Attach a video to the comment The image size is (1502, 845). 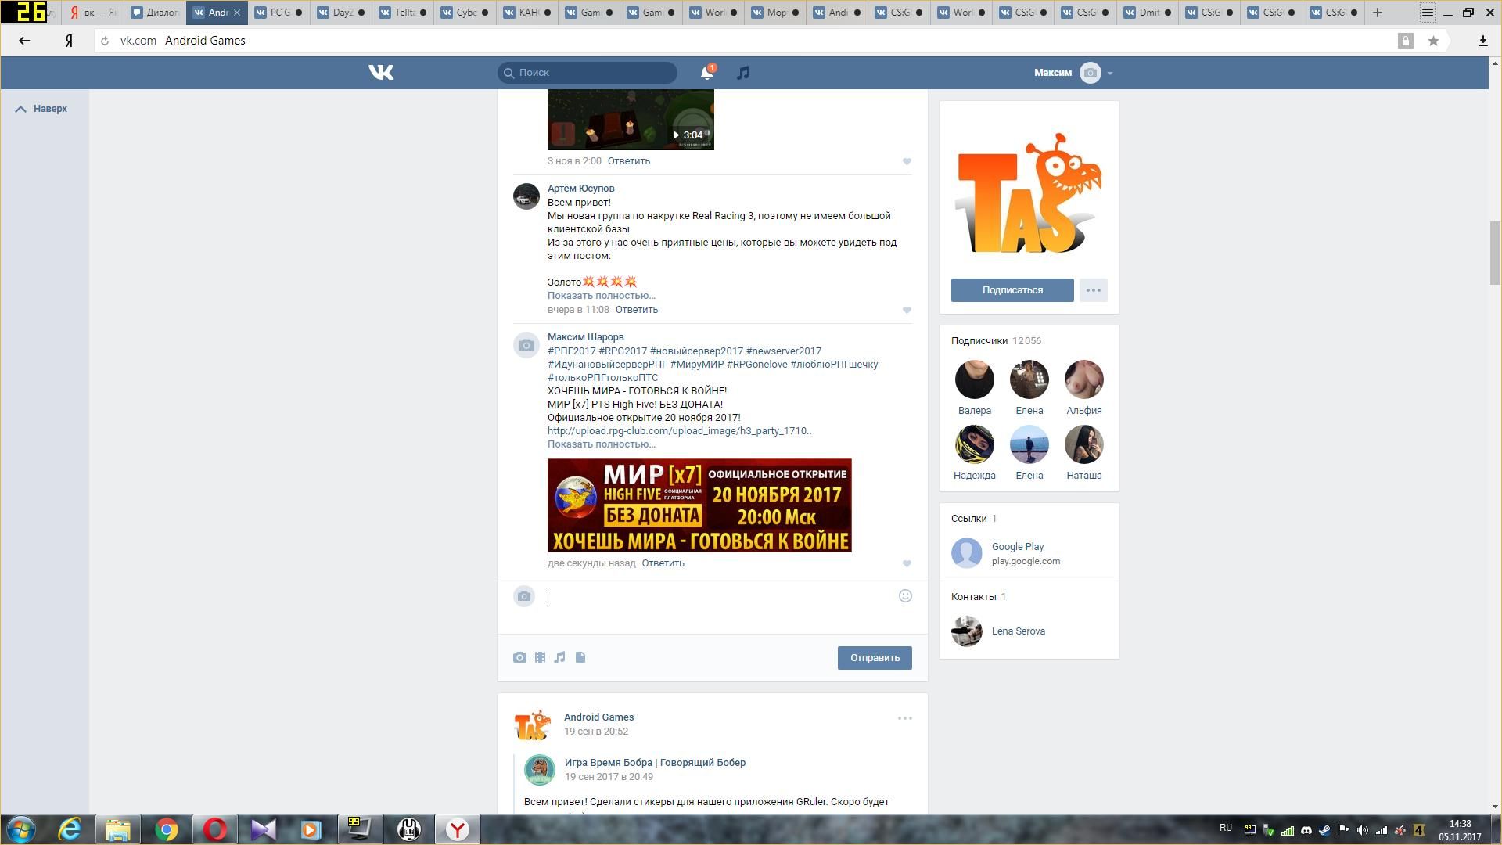point(540,658)
